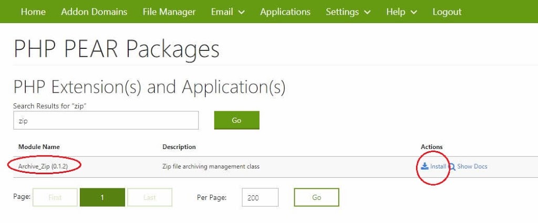This screenshot has height=223, width=538.
Task: Click the Show Docs magnifier icon
Action: 452,167
